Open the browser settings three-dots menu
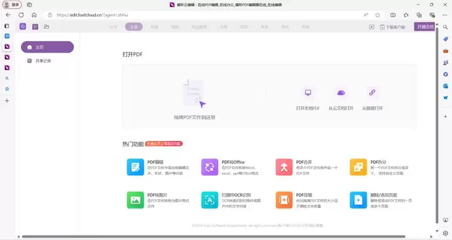 coord(445,15)
